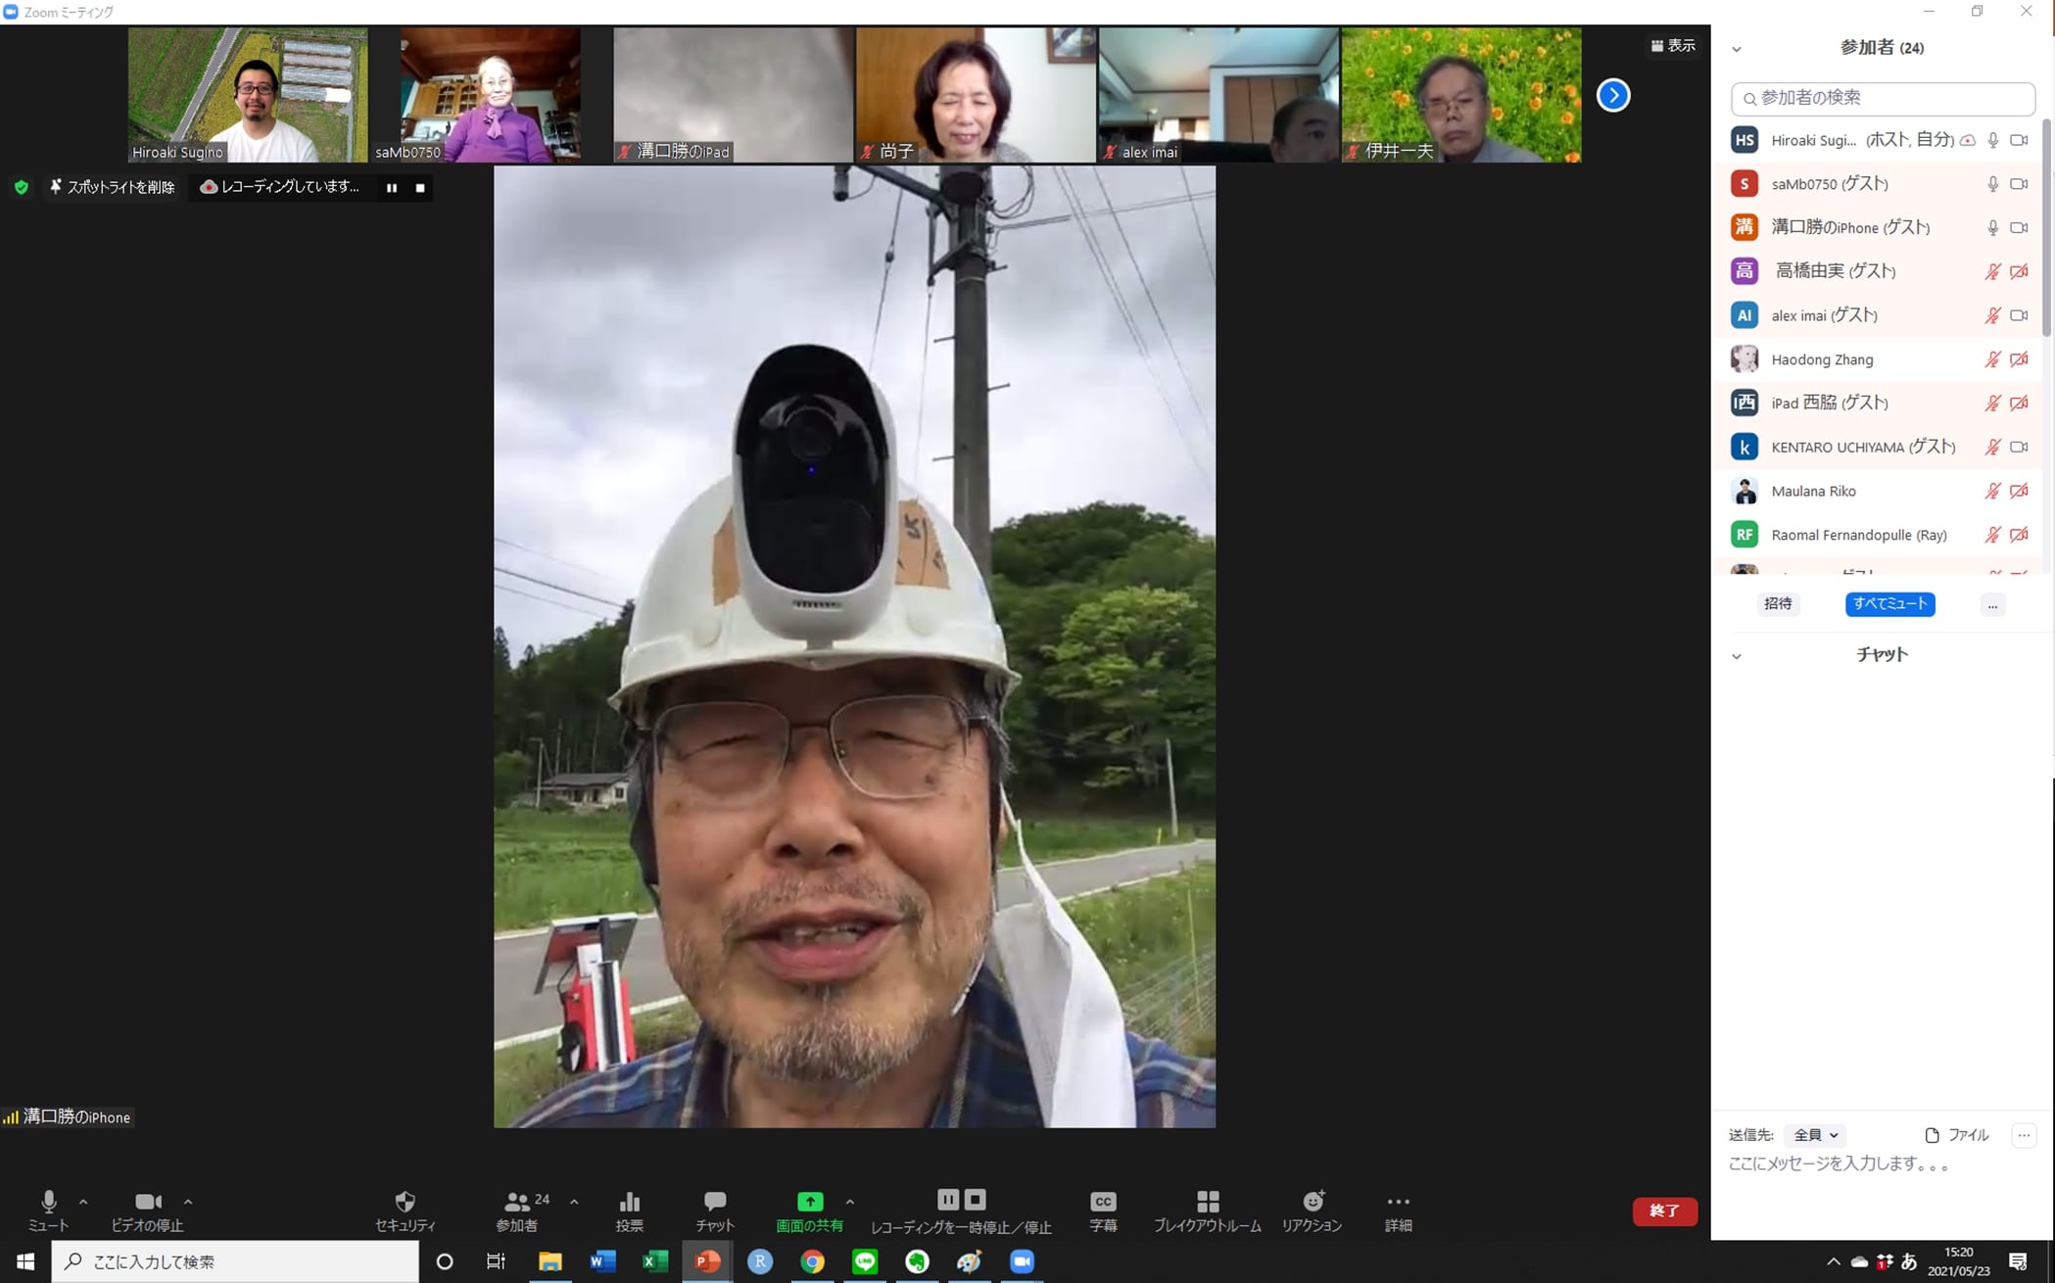Pause recording from top recording indicator

(x=392, y=187)
